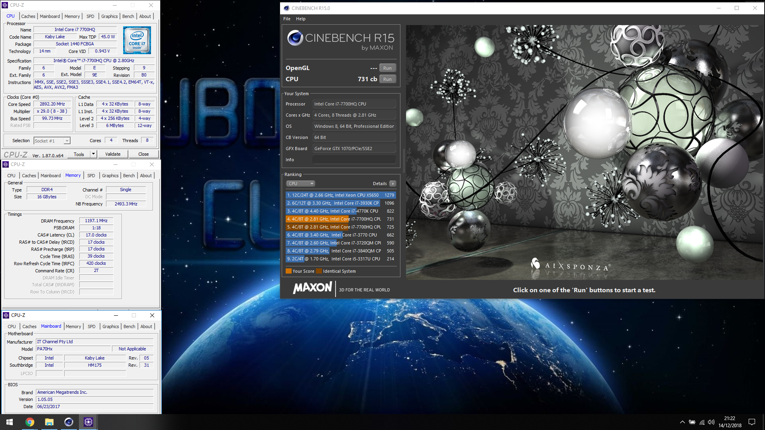Open CPU tab in the Memory CPU-Z window
The image size is (765, 430).
tap(12, 176)
